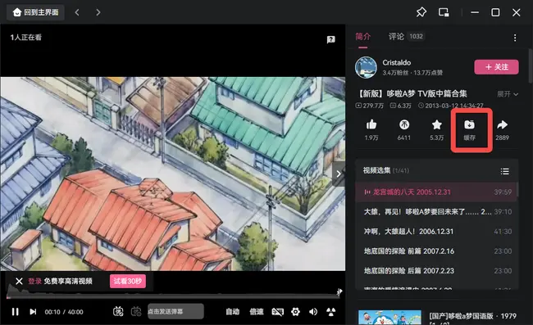The height and width of the screenshot is (325, 533).
Task: Click the 1人正在看 viewer count text
Action: [26, 38]
